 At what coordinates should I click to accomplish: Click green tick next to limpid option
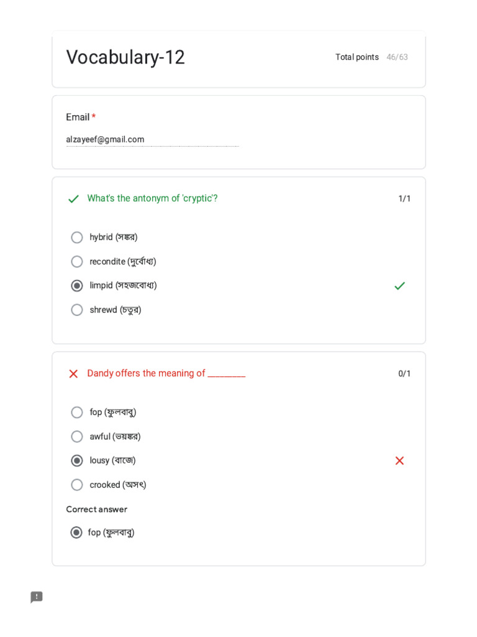399,286
